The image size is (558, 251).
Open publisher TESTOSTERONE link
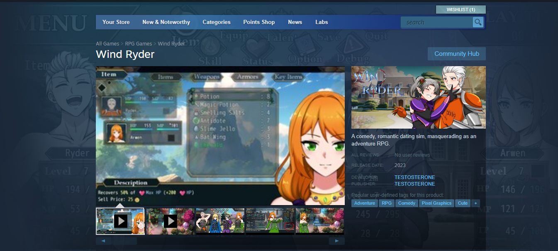click(x=415, y=184)
